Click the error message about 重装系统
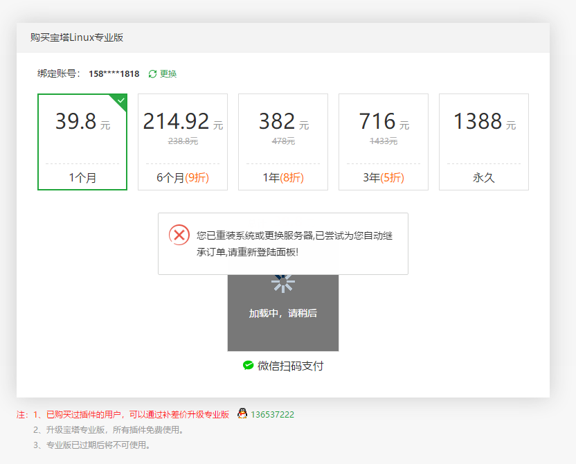 295,244
